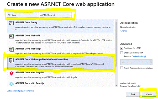Screen dimensions: 158x99
Task: Open the Docker Desktop link
Action: (139, 56)
